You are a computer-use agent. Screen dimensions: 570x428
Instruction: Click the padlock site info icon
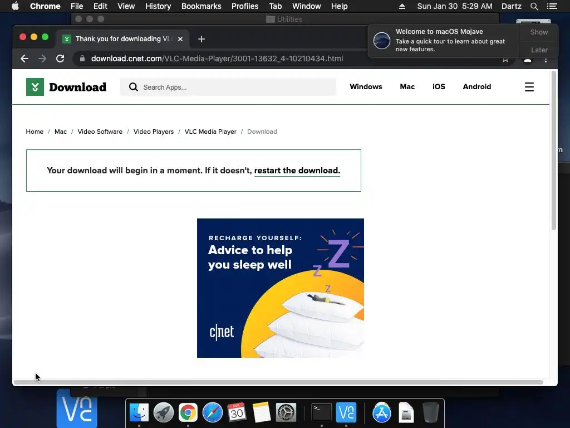(x=82, y=59)
